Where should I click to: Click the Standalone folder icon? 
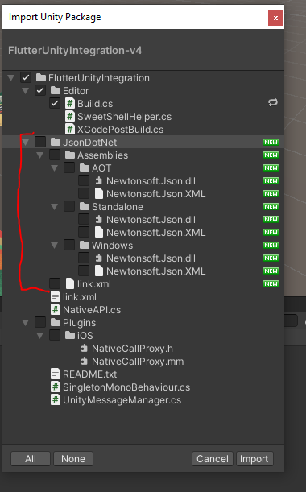tap(84, 206)
